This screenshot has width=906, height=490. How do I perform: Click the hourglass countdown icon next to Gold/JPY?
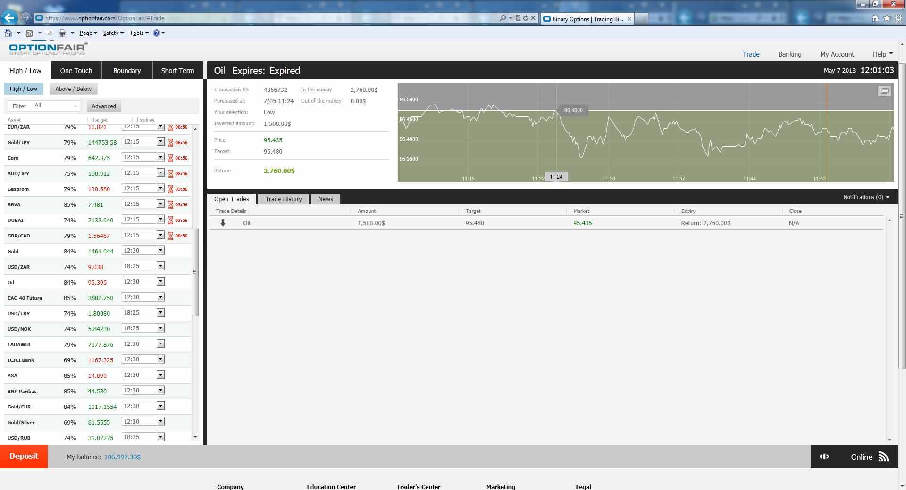click(x=170, y=142)
